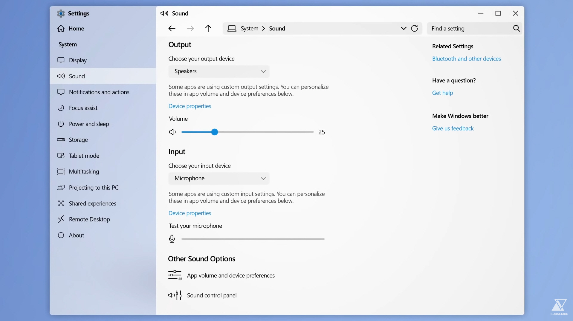Click the back arrow navigation icon
The width and height of the screenshot is (573, 321).
pos(172,29)
